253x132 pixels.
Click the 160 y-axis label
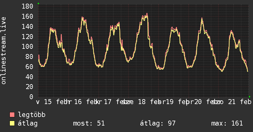point(27,17)
